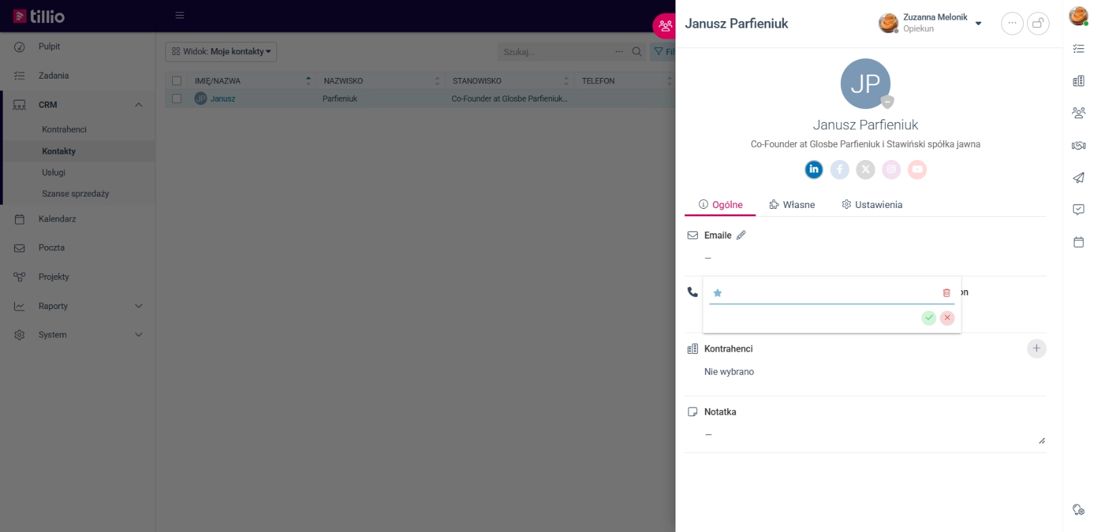Click the Instagram social icon

(891, 169)
